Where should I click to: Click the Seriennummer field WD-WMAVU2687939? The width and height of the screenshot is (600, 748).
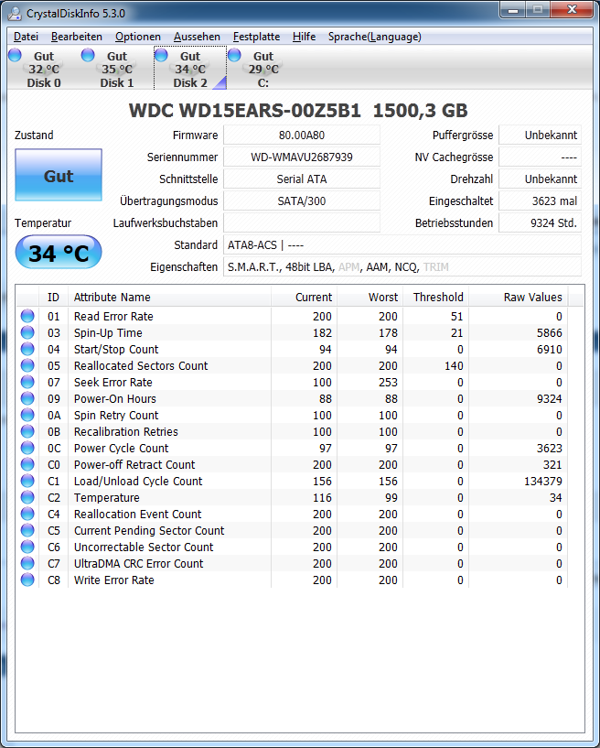coord(302,157)
